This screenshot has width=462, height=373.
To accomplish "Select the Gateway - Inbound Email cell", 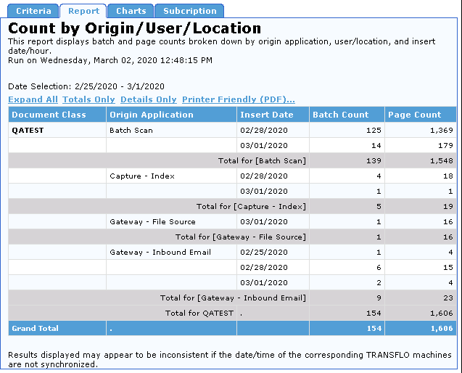I will point(160,253).
